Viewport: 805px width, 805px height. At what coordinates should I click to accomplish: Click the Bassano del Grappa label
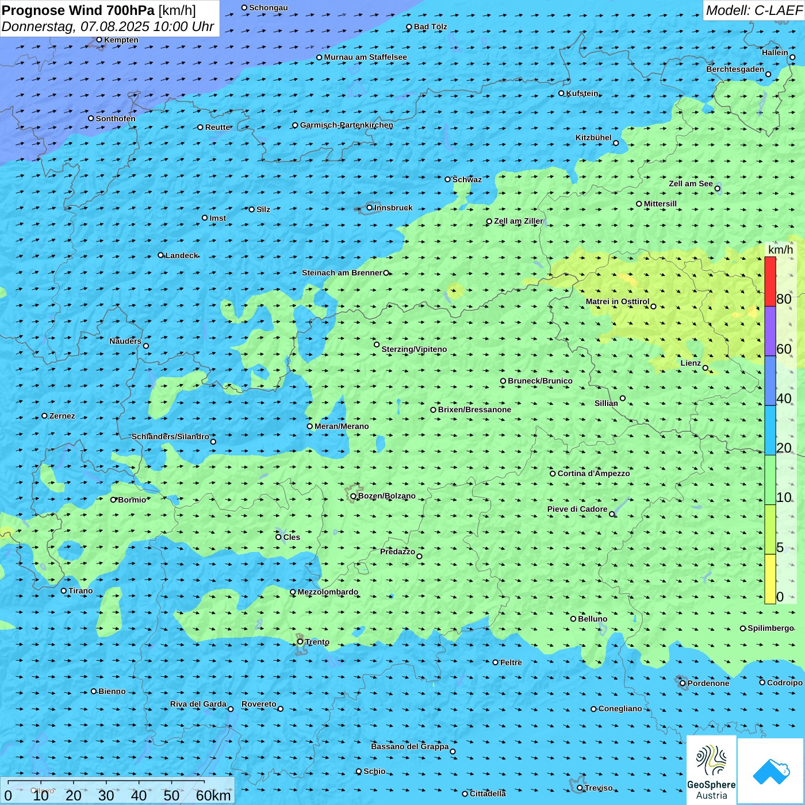[x=409, y=746]
